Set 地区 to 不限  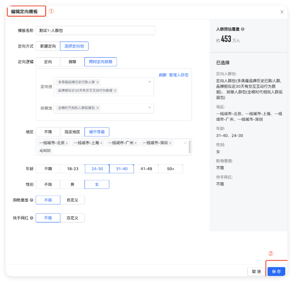(48, 132)
